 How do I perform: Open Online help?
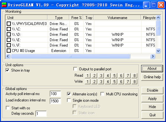152,77
